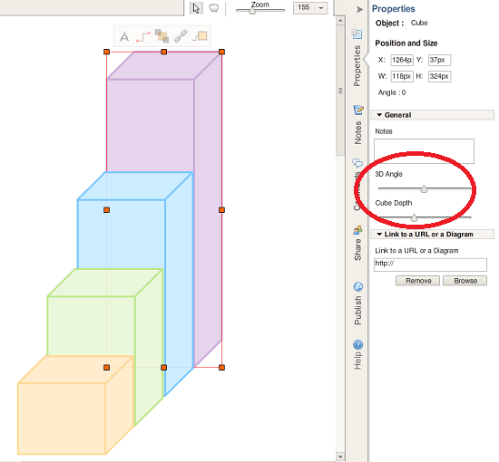The height and width of the screenshot is (462, 499).
Task: Open the Notes sidebar tab
Action: pos(358,133)
